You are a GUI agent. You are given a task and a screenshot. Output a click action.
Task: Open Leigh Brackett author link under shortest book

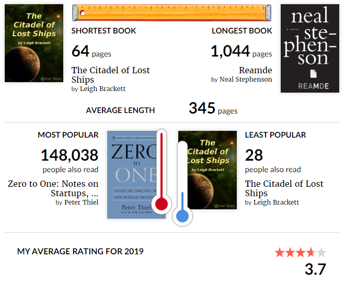(102, 89)
